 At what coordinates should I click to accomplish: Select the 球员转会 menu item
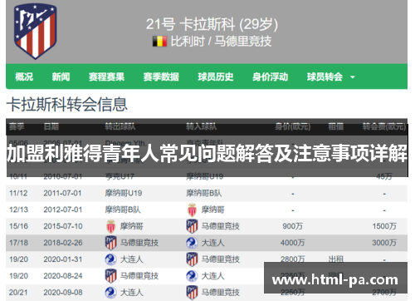click(x=325, y=76)
